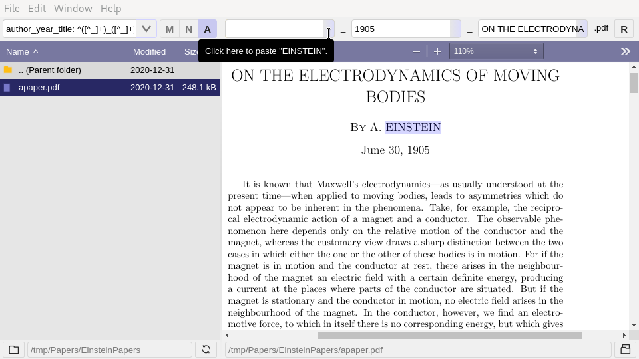The width and height of the screenshot is (639, 359).
Task: Toggle the active A mode button
Action: tap(208, 29)
